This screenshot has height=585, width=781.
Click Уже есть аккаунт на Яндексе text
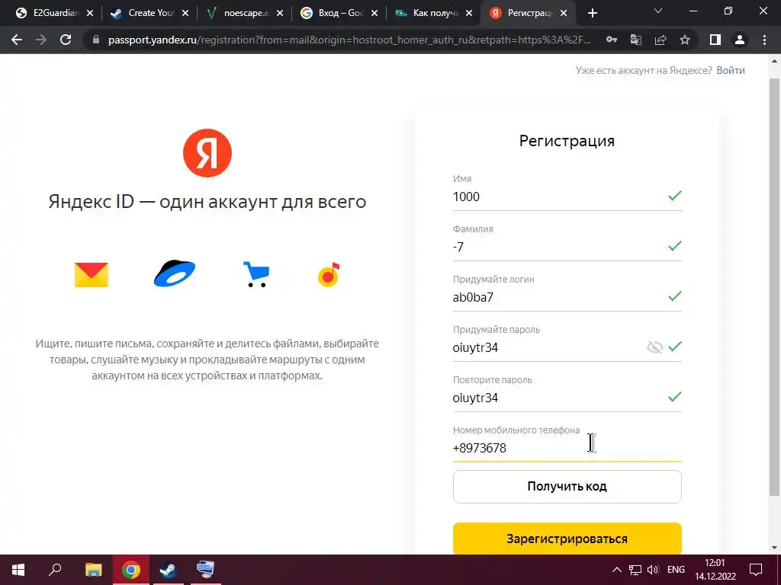pyautogui.click(x=644, y=70)
